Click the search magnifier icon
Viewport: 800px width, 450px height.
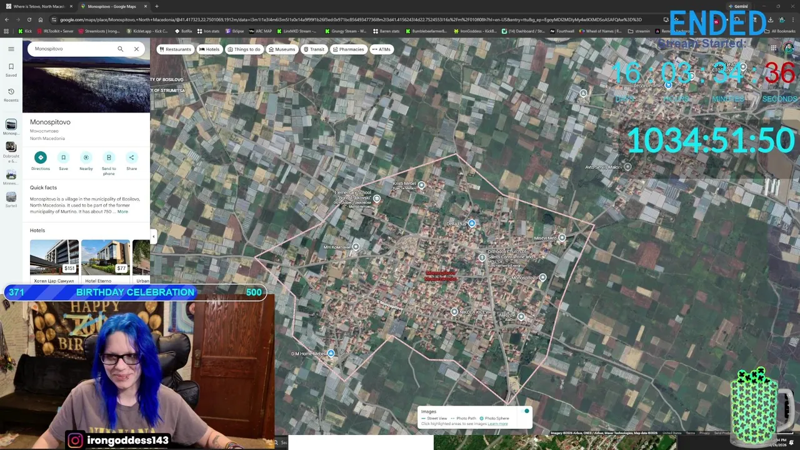[120, 49]
